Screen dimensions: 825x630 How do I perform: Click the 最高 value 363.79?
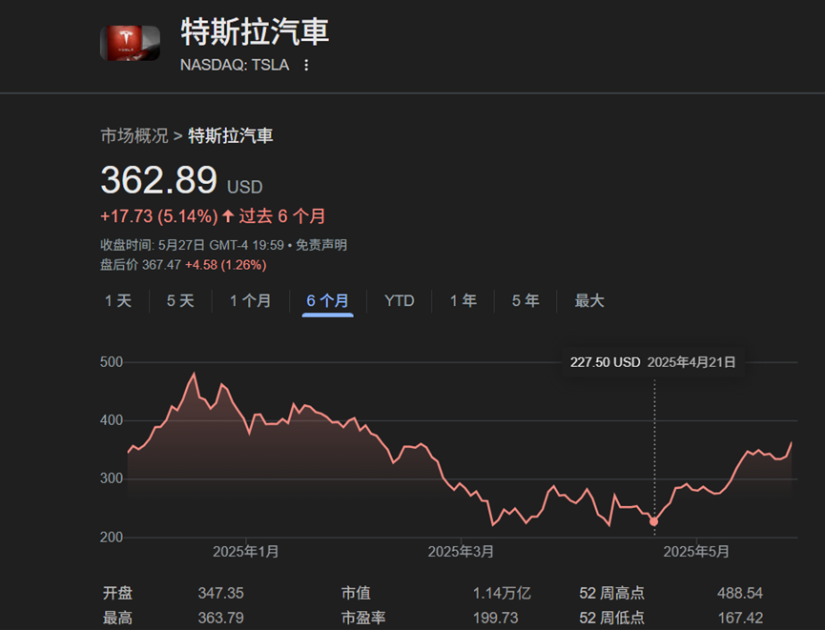[221, 618]
